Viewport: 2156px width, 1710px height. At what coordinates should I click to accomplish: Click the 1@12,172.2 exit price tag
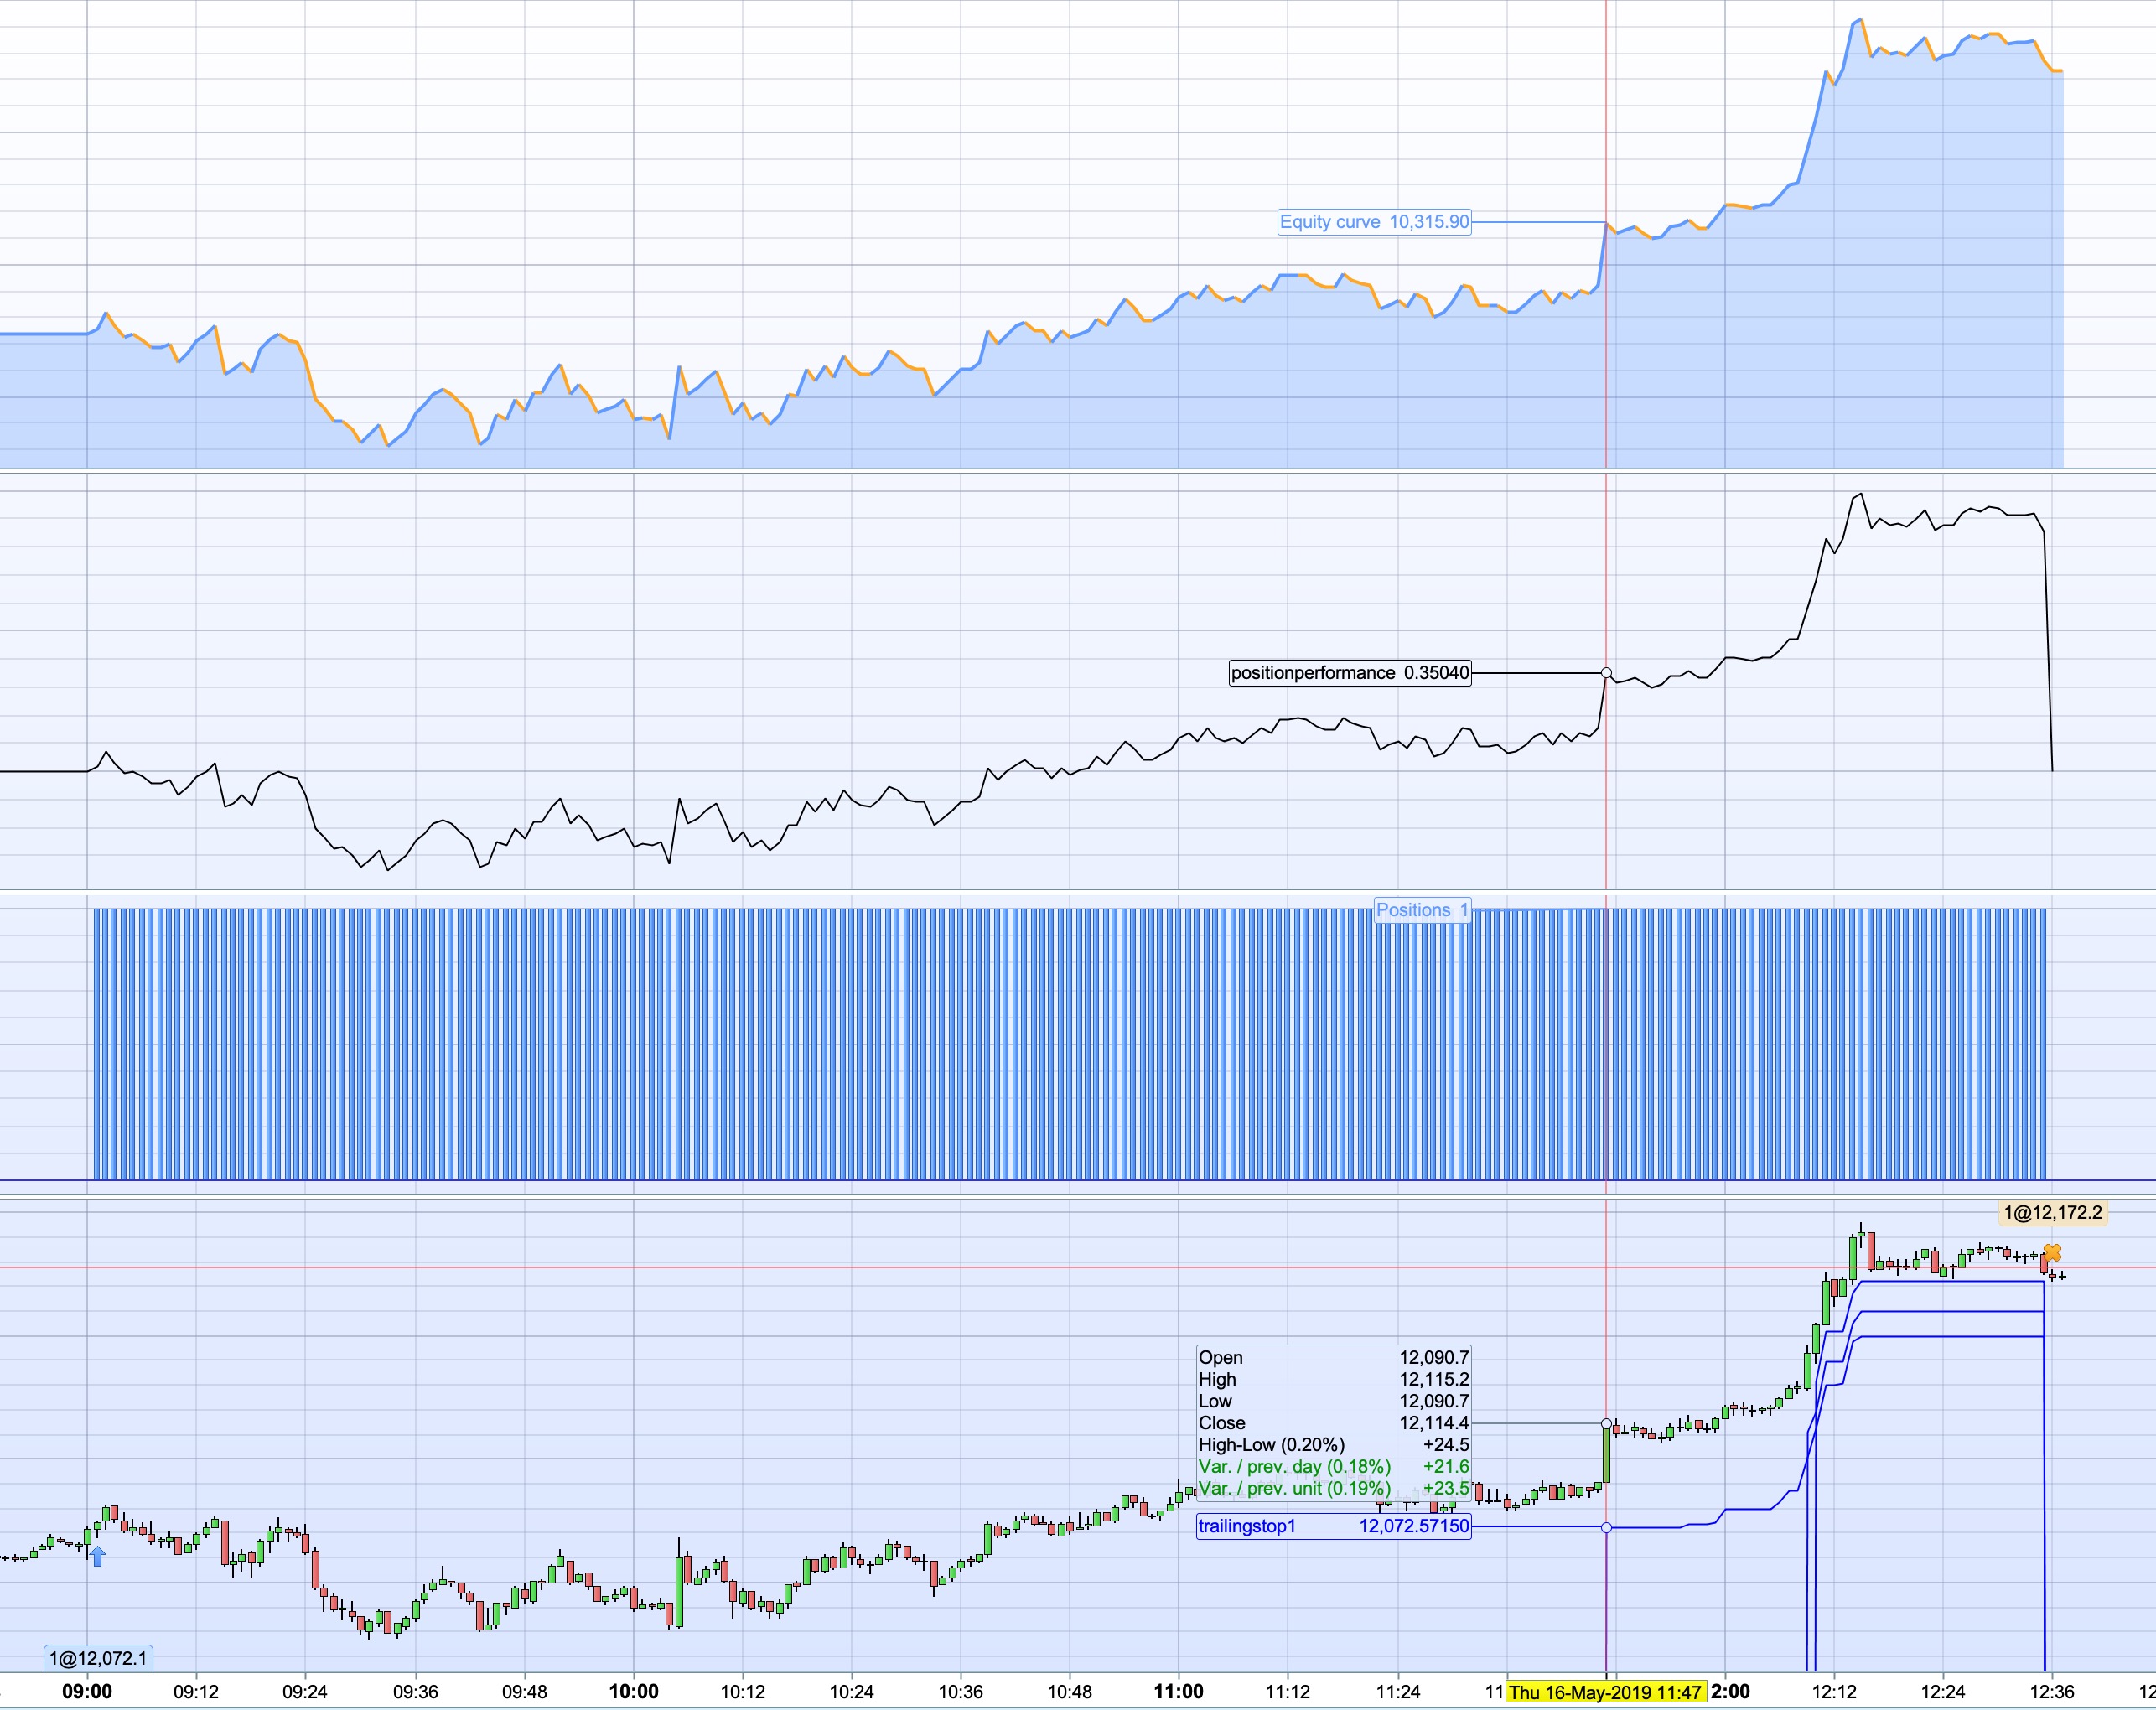tap(2052, 1213)
